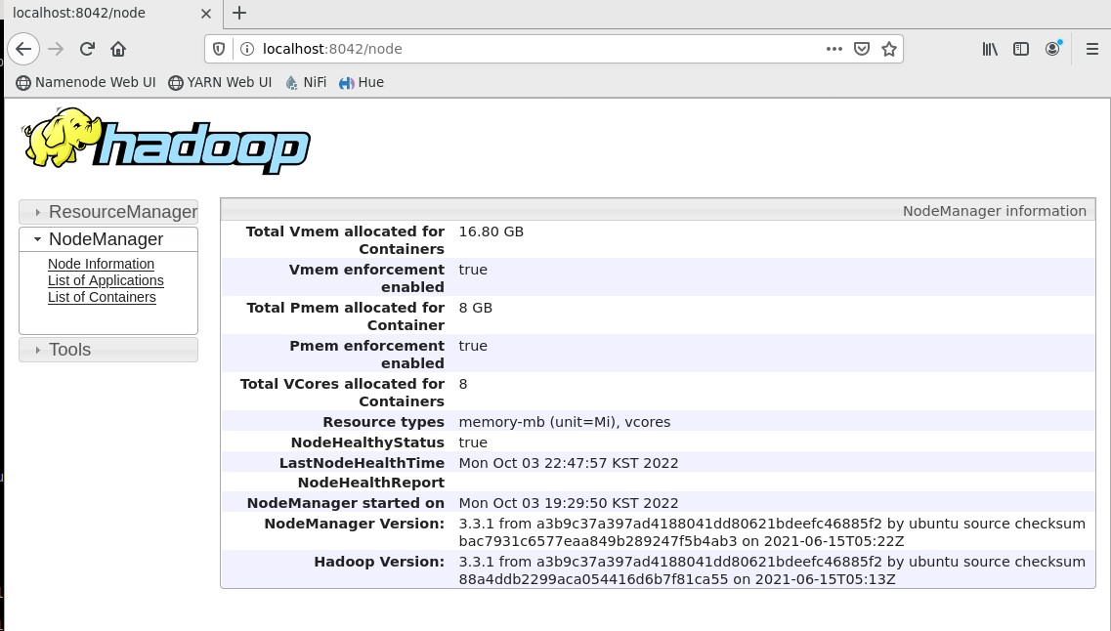The image size is (1111, 631).
Task: Click the Hadoop Version value text
Action: click(772, 570)
